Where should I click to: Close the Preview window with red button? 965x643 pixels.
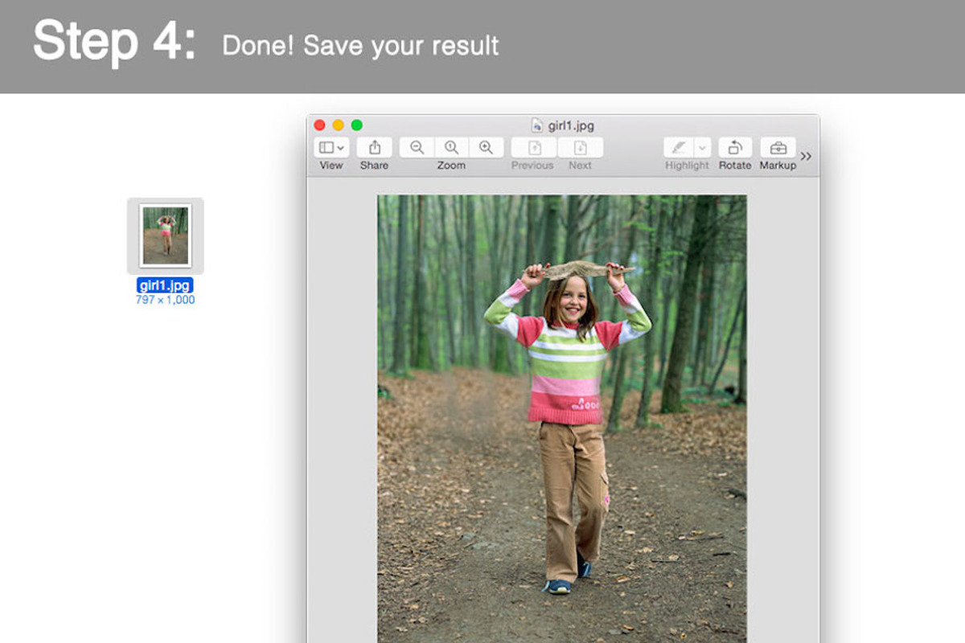tap(319, 125)
